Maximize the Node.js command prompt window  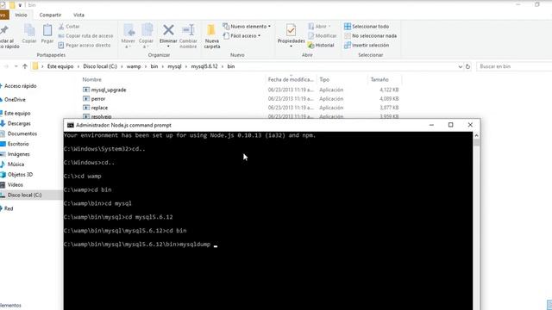tap(450, 125)
